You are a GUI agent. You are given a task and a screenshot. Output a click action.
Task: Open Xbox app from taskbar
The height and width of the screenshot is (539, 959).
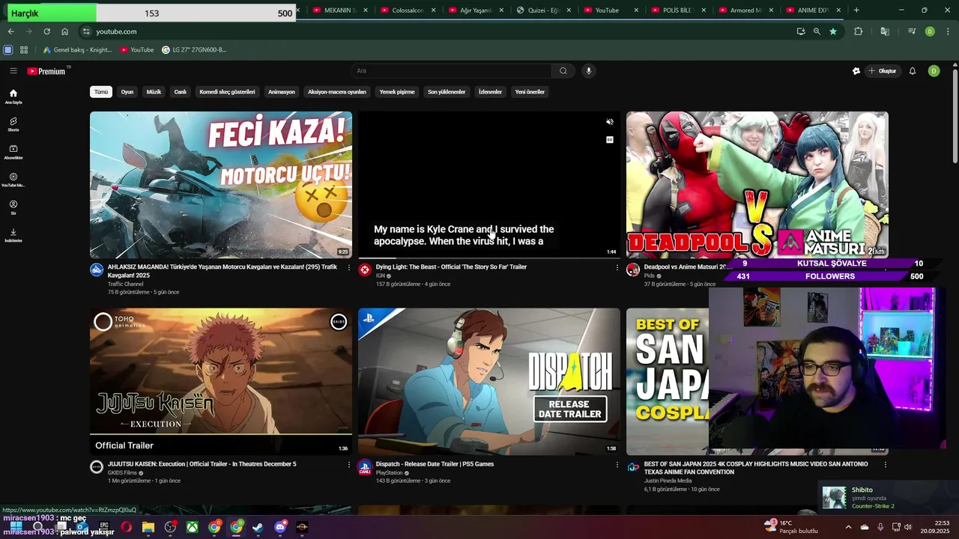pos(193,527)
